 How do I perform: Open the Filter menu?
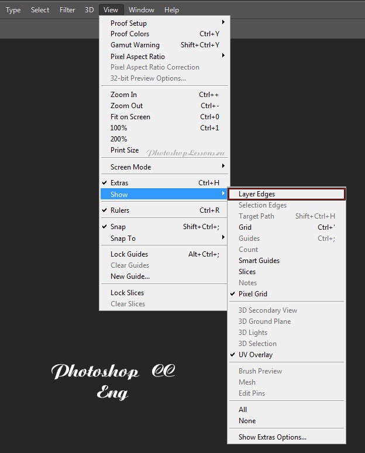point(67,10)
